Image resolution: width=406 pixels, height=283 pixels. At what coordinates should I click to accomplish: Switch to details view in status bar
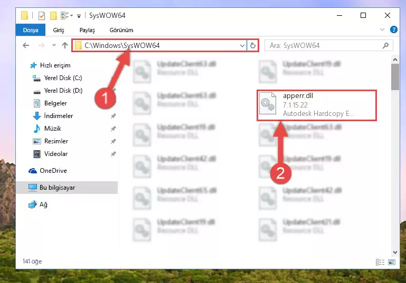[380, 262]
